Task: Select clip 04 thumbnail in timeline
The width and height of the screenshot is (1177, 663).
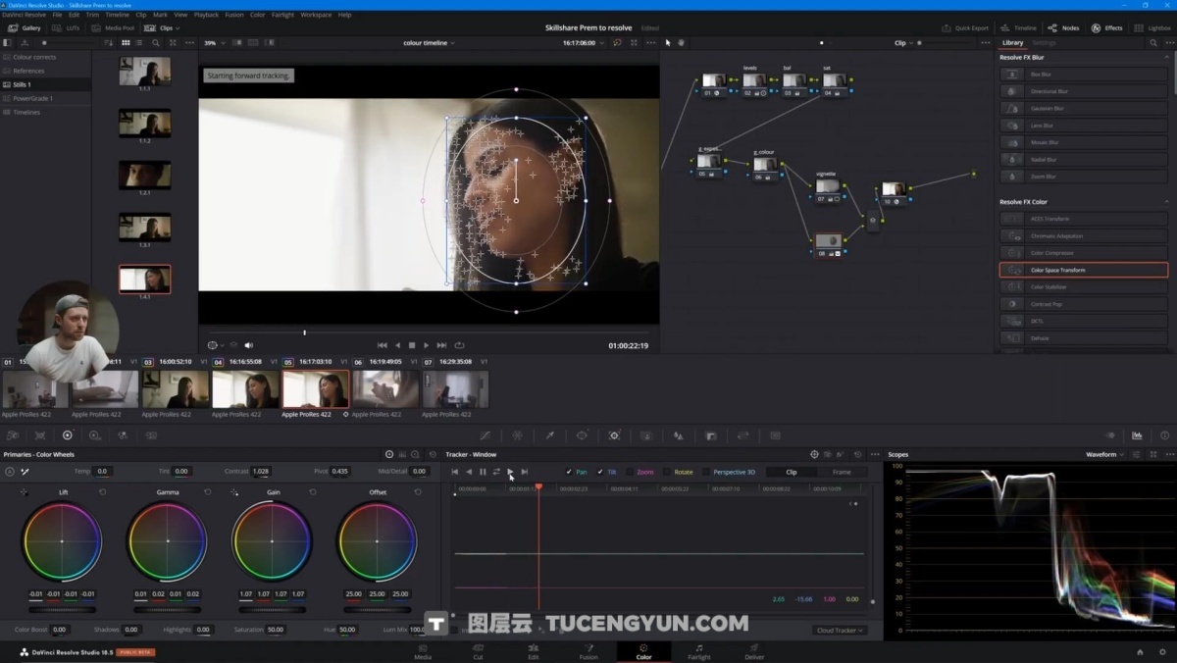Action: (x=246, y=389)
